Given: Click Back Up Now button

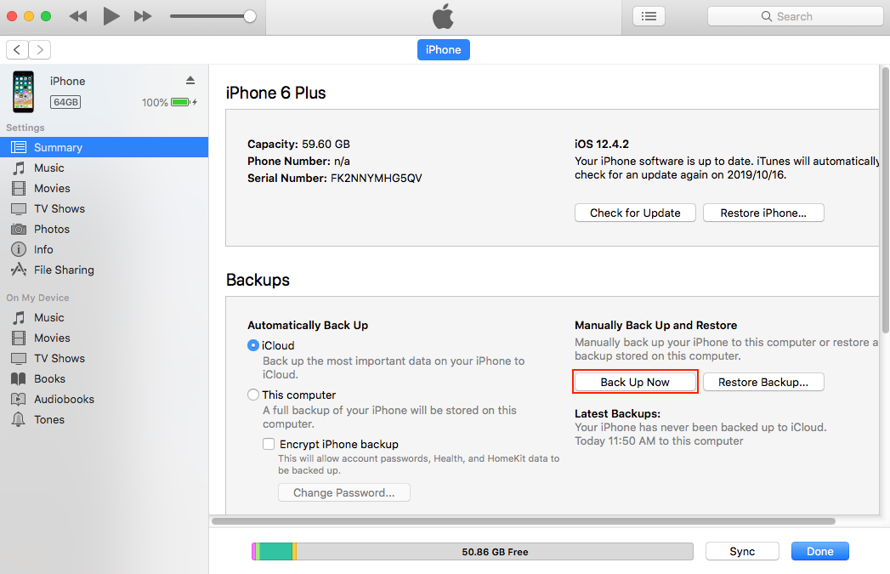Looking at the screenshot, I should 635,382.
